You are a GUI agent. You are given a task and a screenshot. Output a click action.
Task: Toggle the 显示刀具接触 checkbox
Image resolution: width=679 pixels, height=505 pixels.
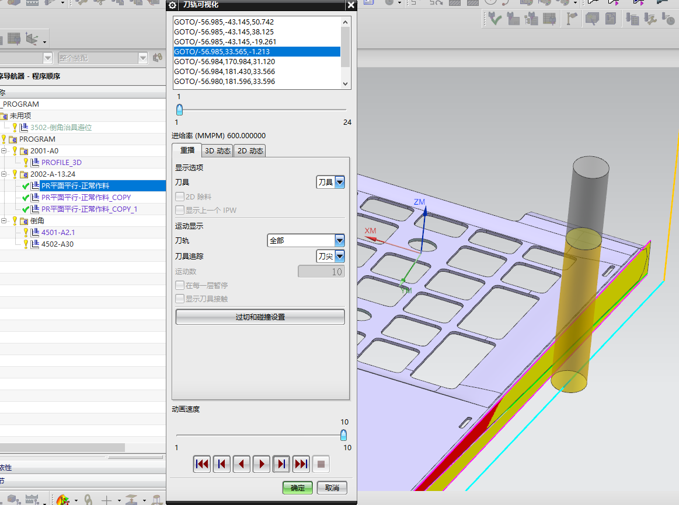[180, 299]
